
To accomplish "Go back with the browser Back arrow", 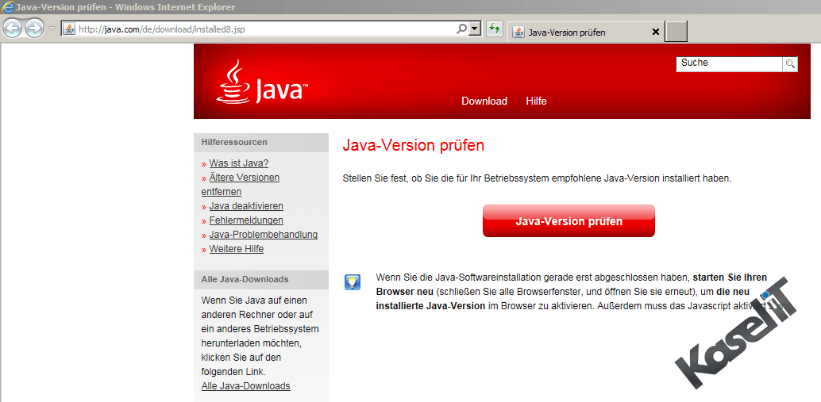I will [x=13, y=29].
